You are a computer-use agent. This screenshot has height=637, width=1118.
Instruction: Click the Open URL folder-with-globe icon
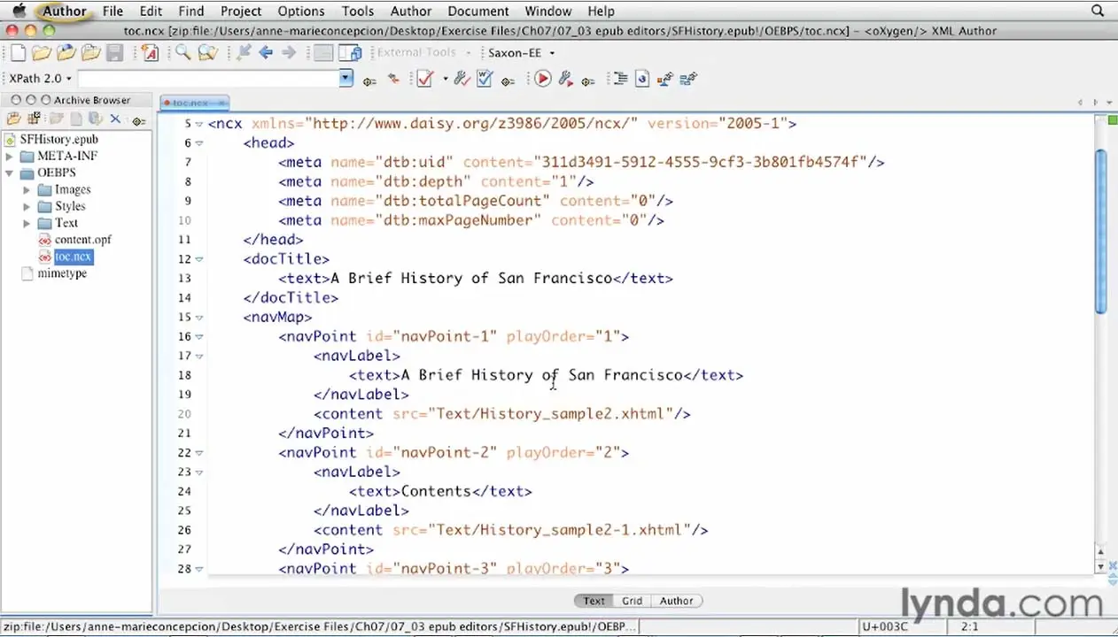66,53
